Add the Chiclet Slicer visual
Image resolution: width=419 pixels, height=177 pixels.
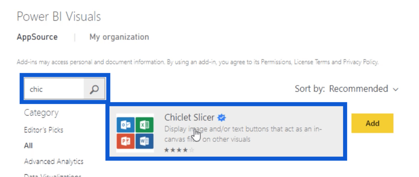click(372, 123)
